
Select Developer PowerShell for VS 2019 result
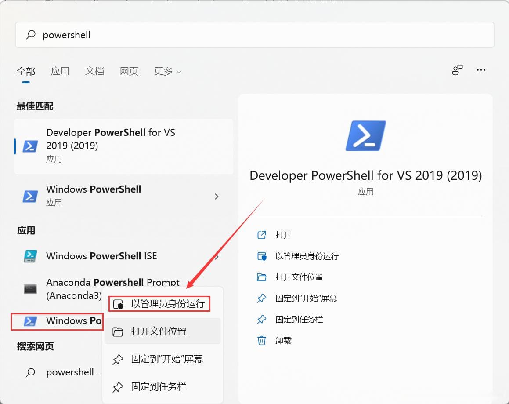123,146
